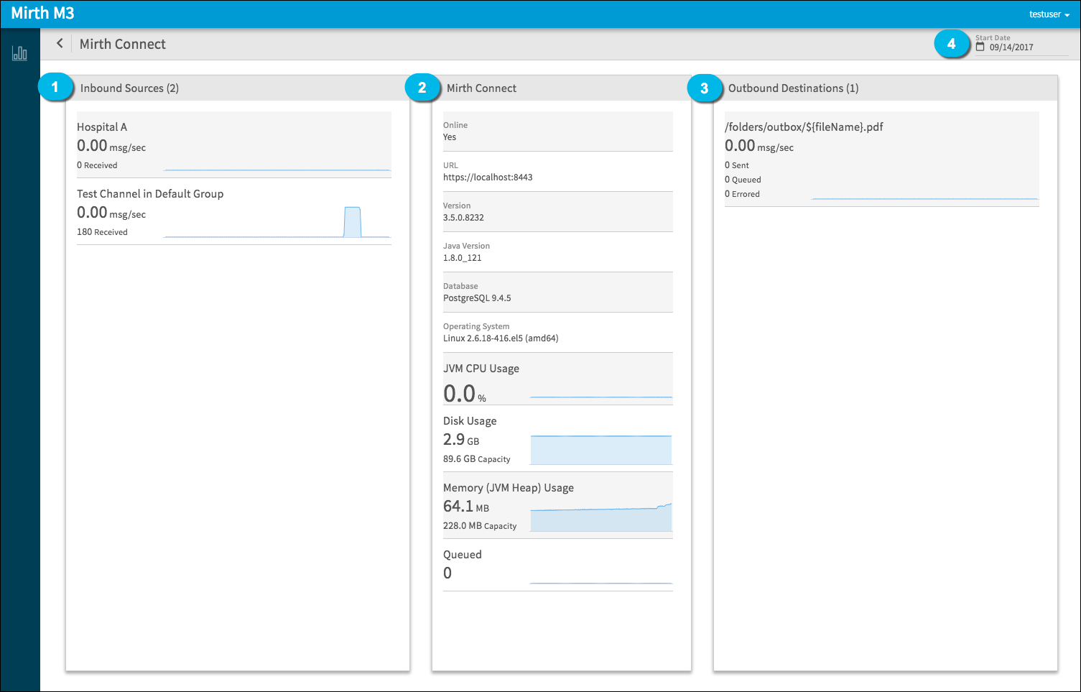
Task: Open the dashboard chart icon in sidebar
Action: pos(19,53)
